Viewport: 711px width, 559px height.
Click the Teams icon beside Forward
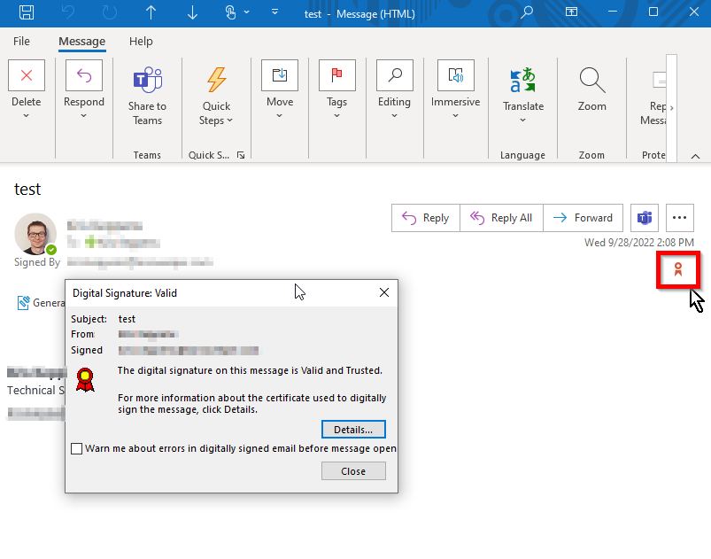[x=645, y=218]
